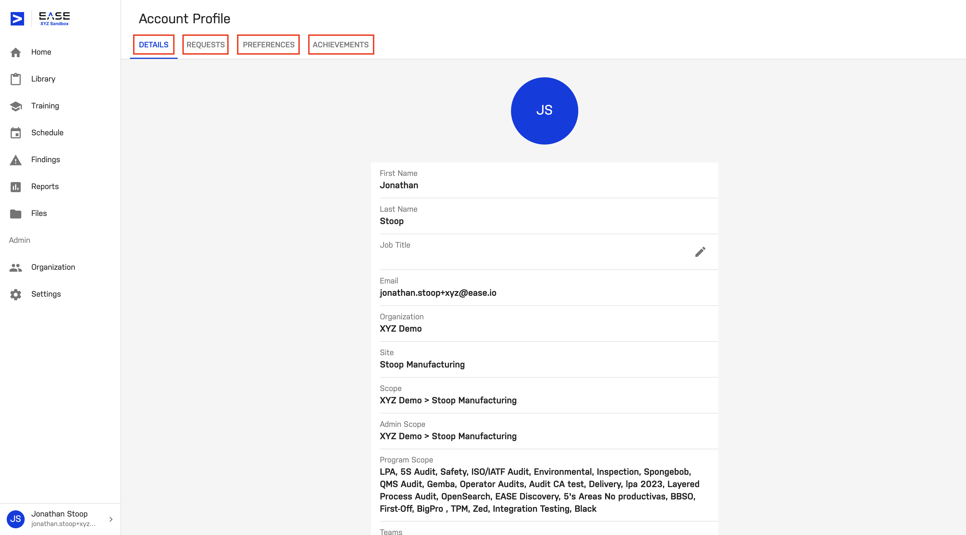Image resolution: width=966 pixels, height=535 pixels.
Task: Click the Training graduation cap icon
Action: pos(16,106)
